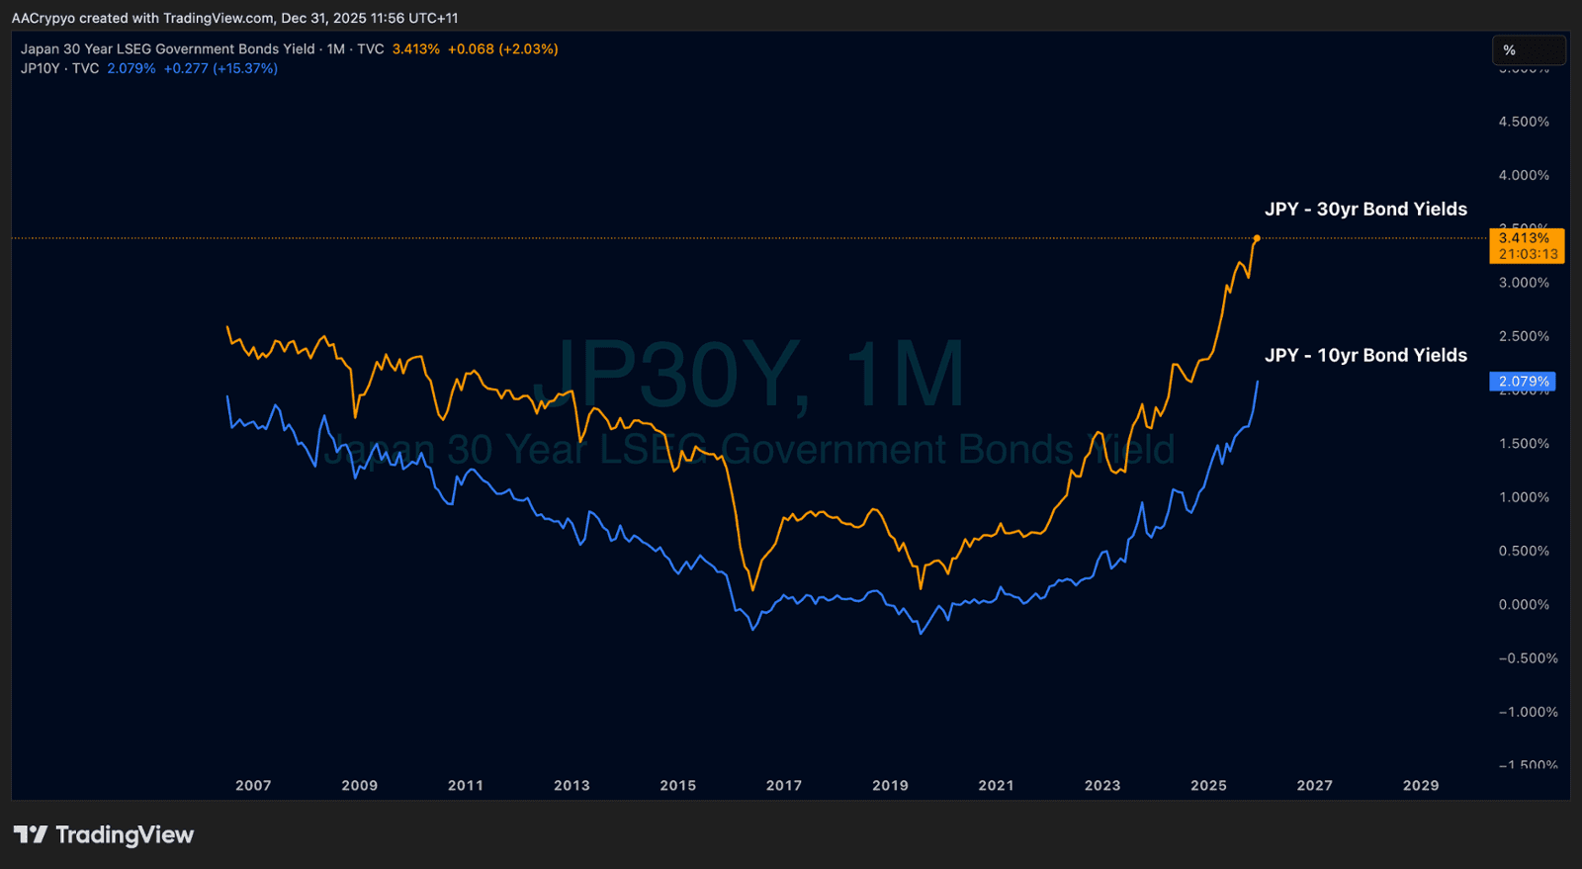Click the 2025 label on time axis
This screenshot has height=869, width=1582.
(x=1208, y=785)
